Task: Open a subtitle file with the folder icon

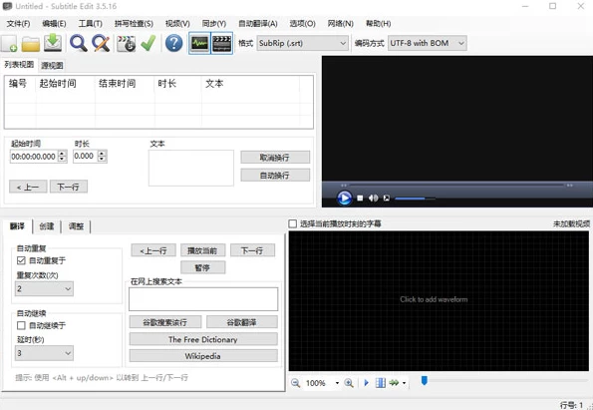Action: click(31, 44)
